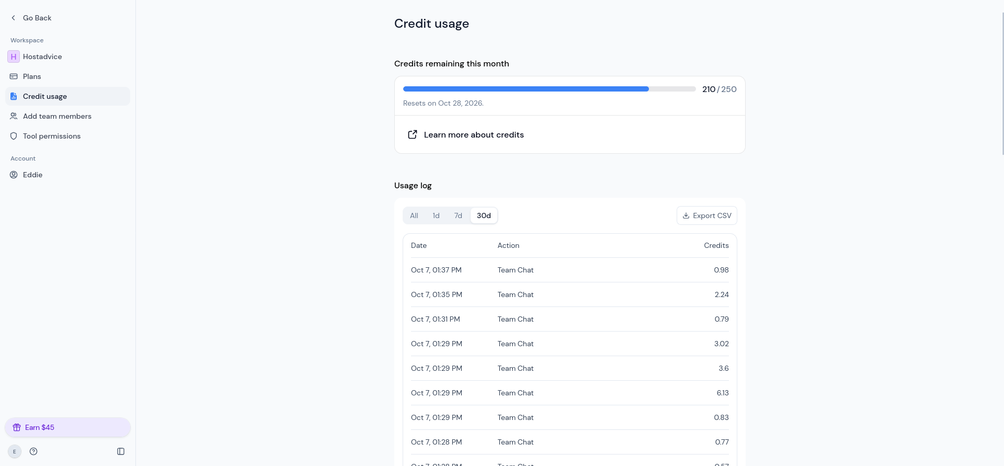Click the Earn $45 referral button
Screen dimensions: 1004x466
tap(67, 427)
